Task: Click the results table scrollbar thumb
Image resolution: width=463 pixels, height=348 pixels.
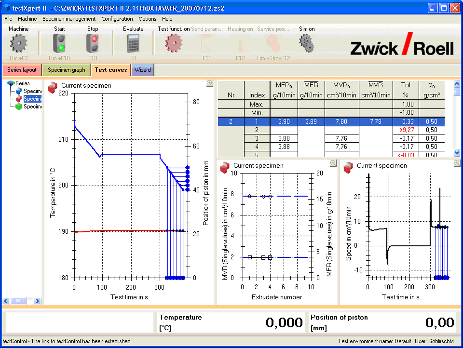Action: coord(457,92)
